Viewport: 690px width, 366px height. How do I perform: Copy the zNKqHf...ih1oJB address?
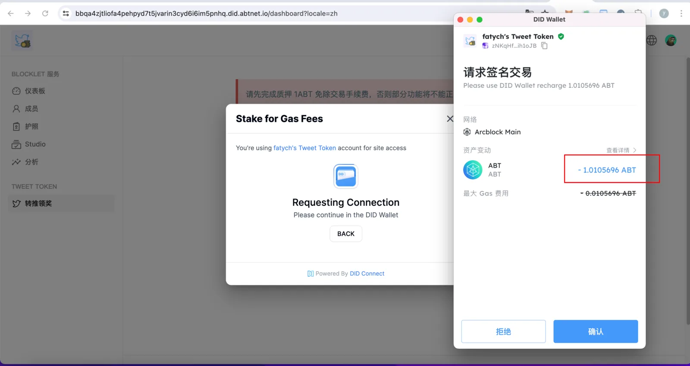[545, 46]
